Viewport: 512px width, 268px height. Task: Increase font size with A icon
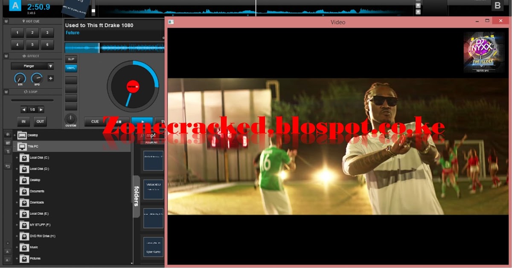tap(8, 251)
